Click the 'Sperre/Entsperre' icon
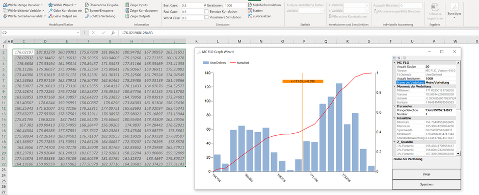 coord(87,10)
